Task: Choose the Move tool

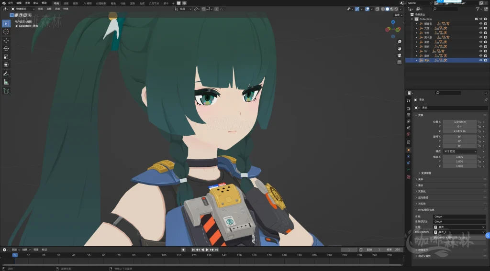Action: click(6, 41)
